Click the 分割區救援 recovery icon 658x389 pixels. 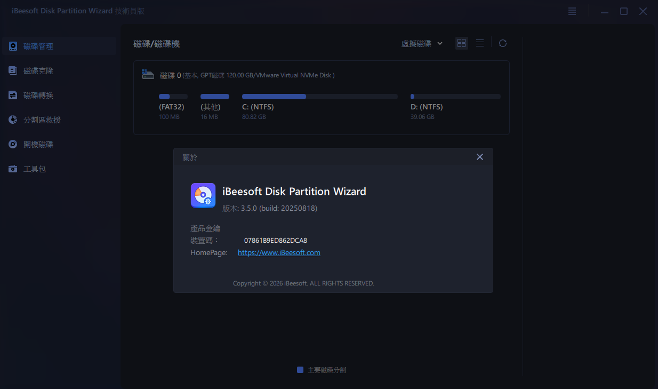coord(13,120)
